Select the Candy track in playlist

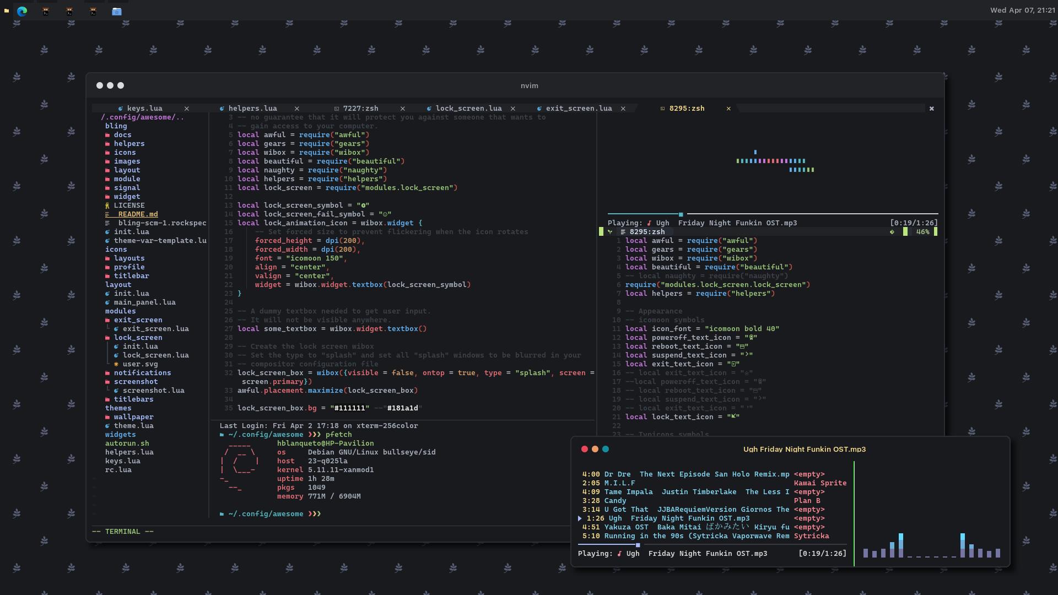[x=615, y=501]
